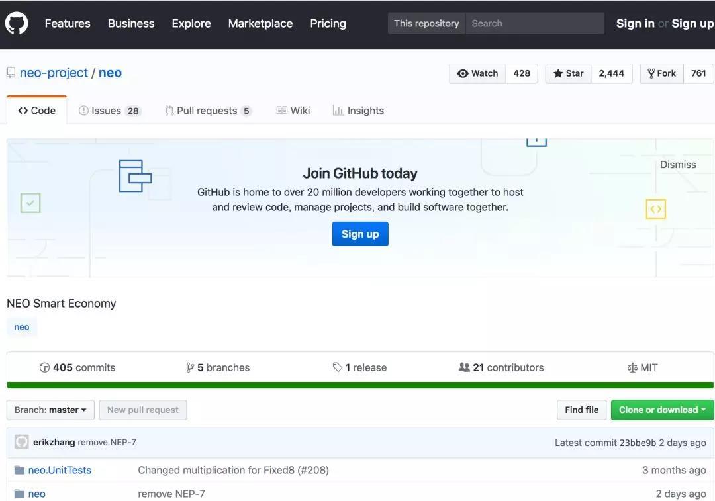
Task: Click the Sign up link in header
Action: coord(692,23)
